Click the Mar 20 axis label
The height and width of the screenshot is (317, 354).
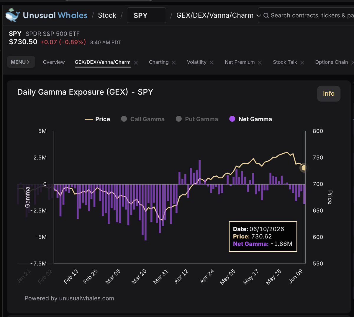pyautogui.click(x=139, y=276)
